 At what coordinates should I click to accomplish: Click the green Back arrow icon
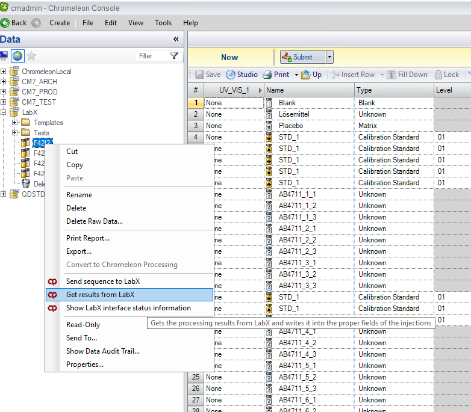click(5, 23)
